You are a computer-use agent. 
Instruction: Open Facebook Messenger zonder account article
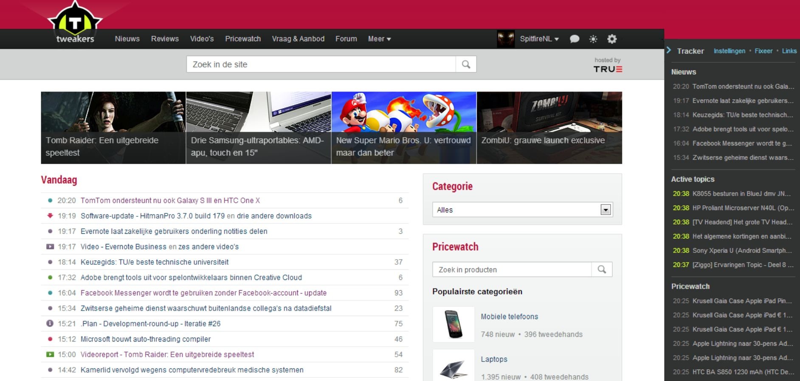tap(203, 293)
